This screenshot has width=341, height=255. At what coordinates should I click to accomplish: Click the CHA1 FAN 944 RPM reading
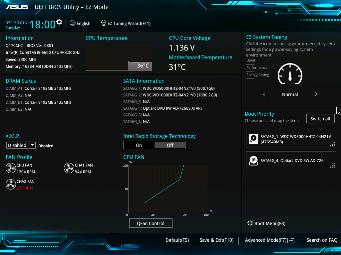click(83, 172)
